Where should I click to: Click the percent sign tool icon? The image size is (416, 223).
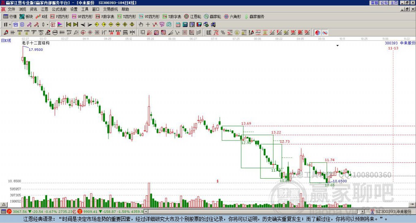(223, 33)
